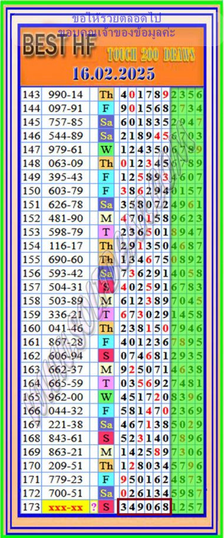Click the yellow xxx-xx cell in row 173
The image size is (224, 538).
(x=65, y=507)
